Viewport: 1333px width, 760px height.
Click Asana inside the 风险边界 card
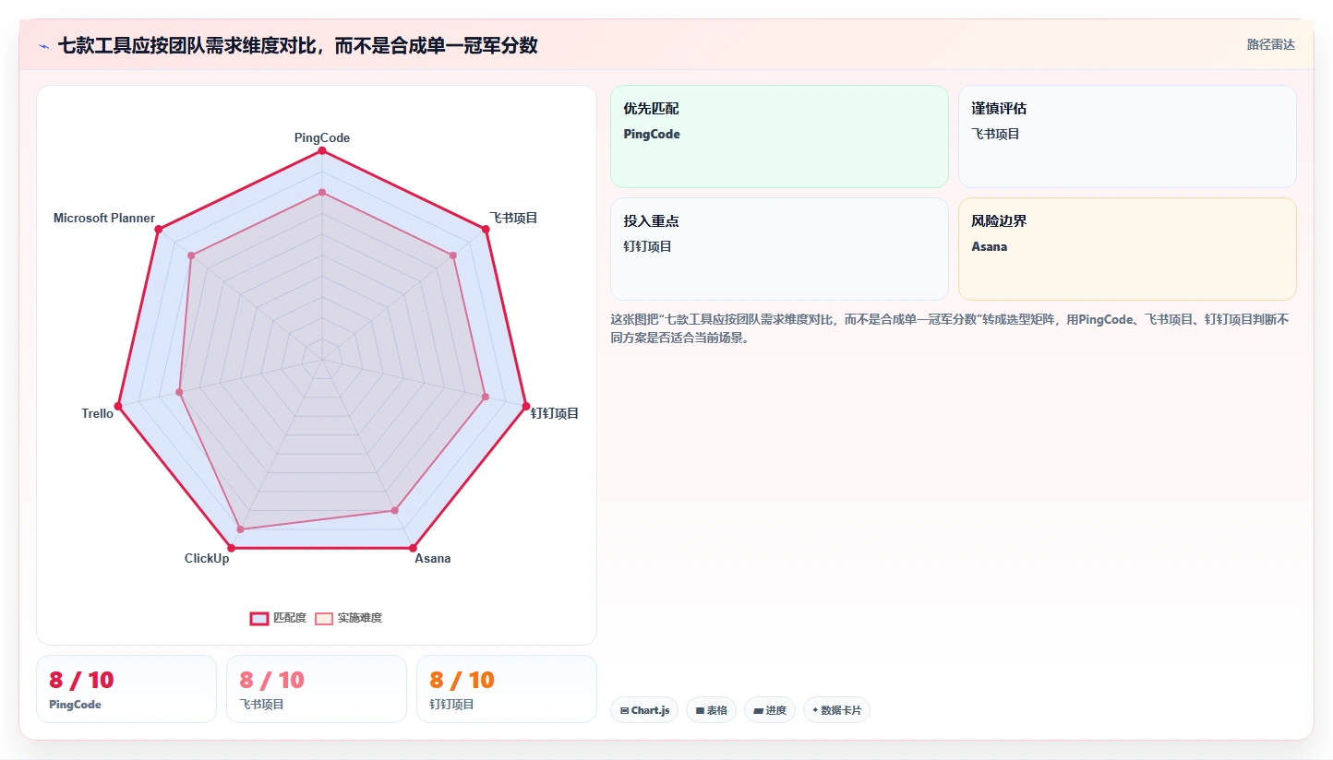989,246
